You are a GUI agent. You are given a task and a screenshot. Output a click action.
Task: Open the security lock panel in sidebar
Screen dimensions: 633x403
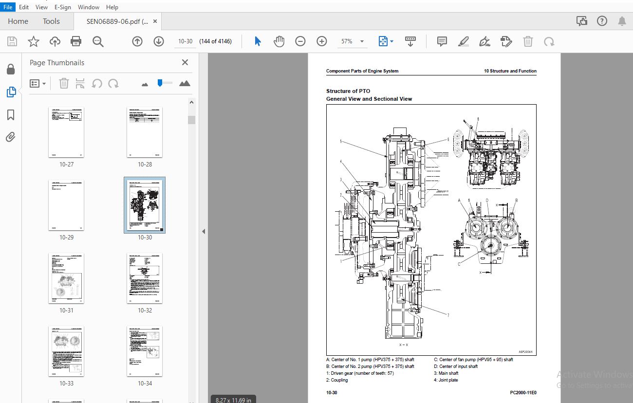pos(11,69)
